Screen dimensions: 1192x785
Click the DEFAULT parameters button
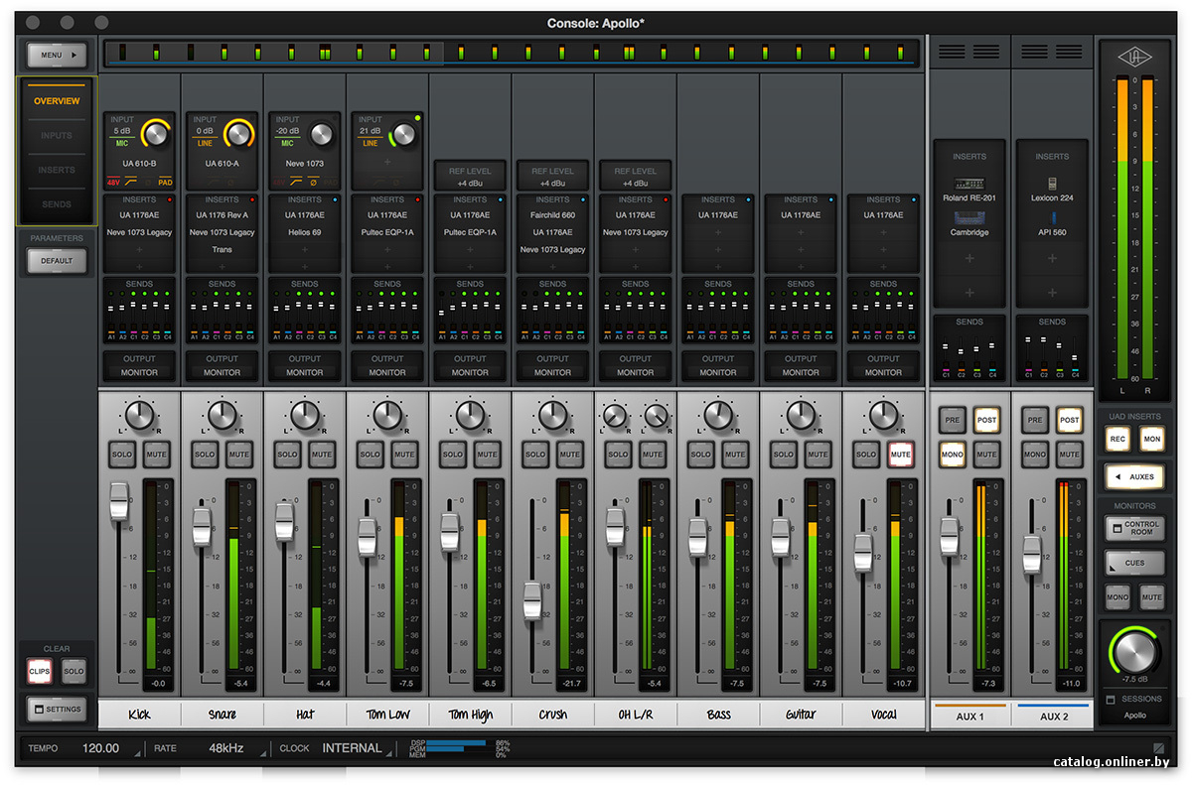[x=57, y=261]
